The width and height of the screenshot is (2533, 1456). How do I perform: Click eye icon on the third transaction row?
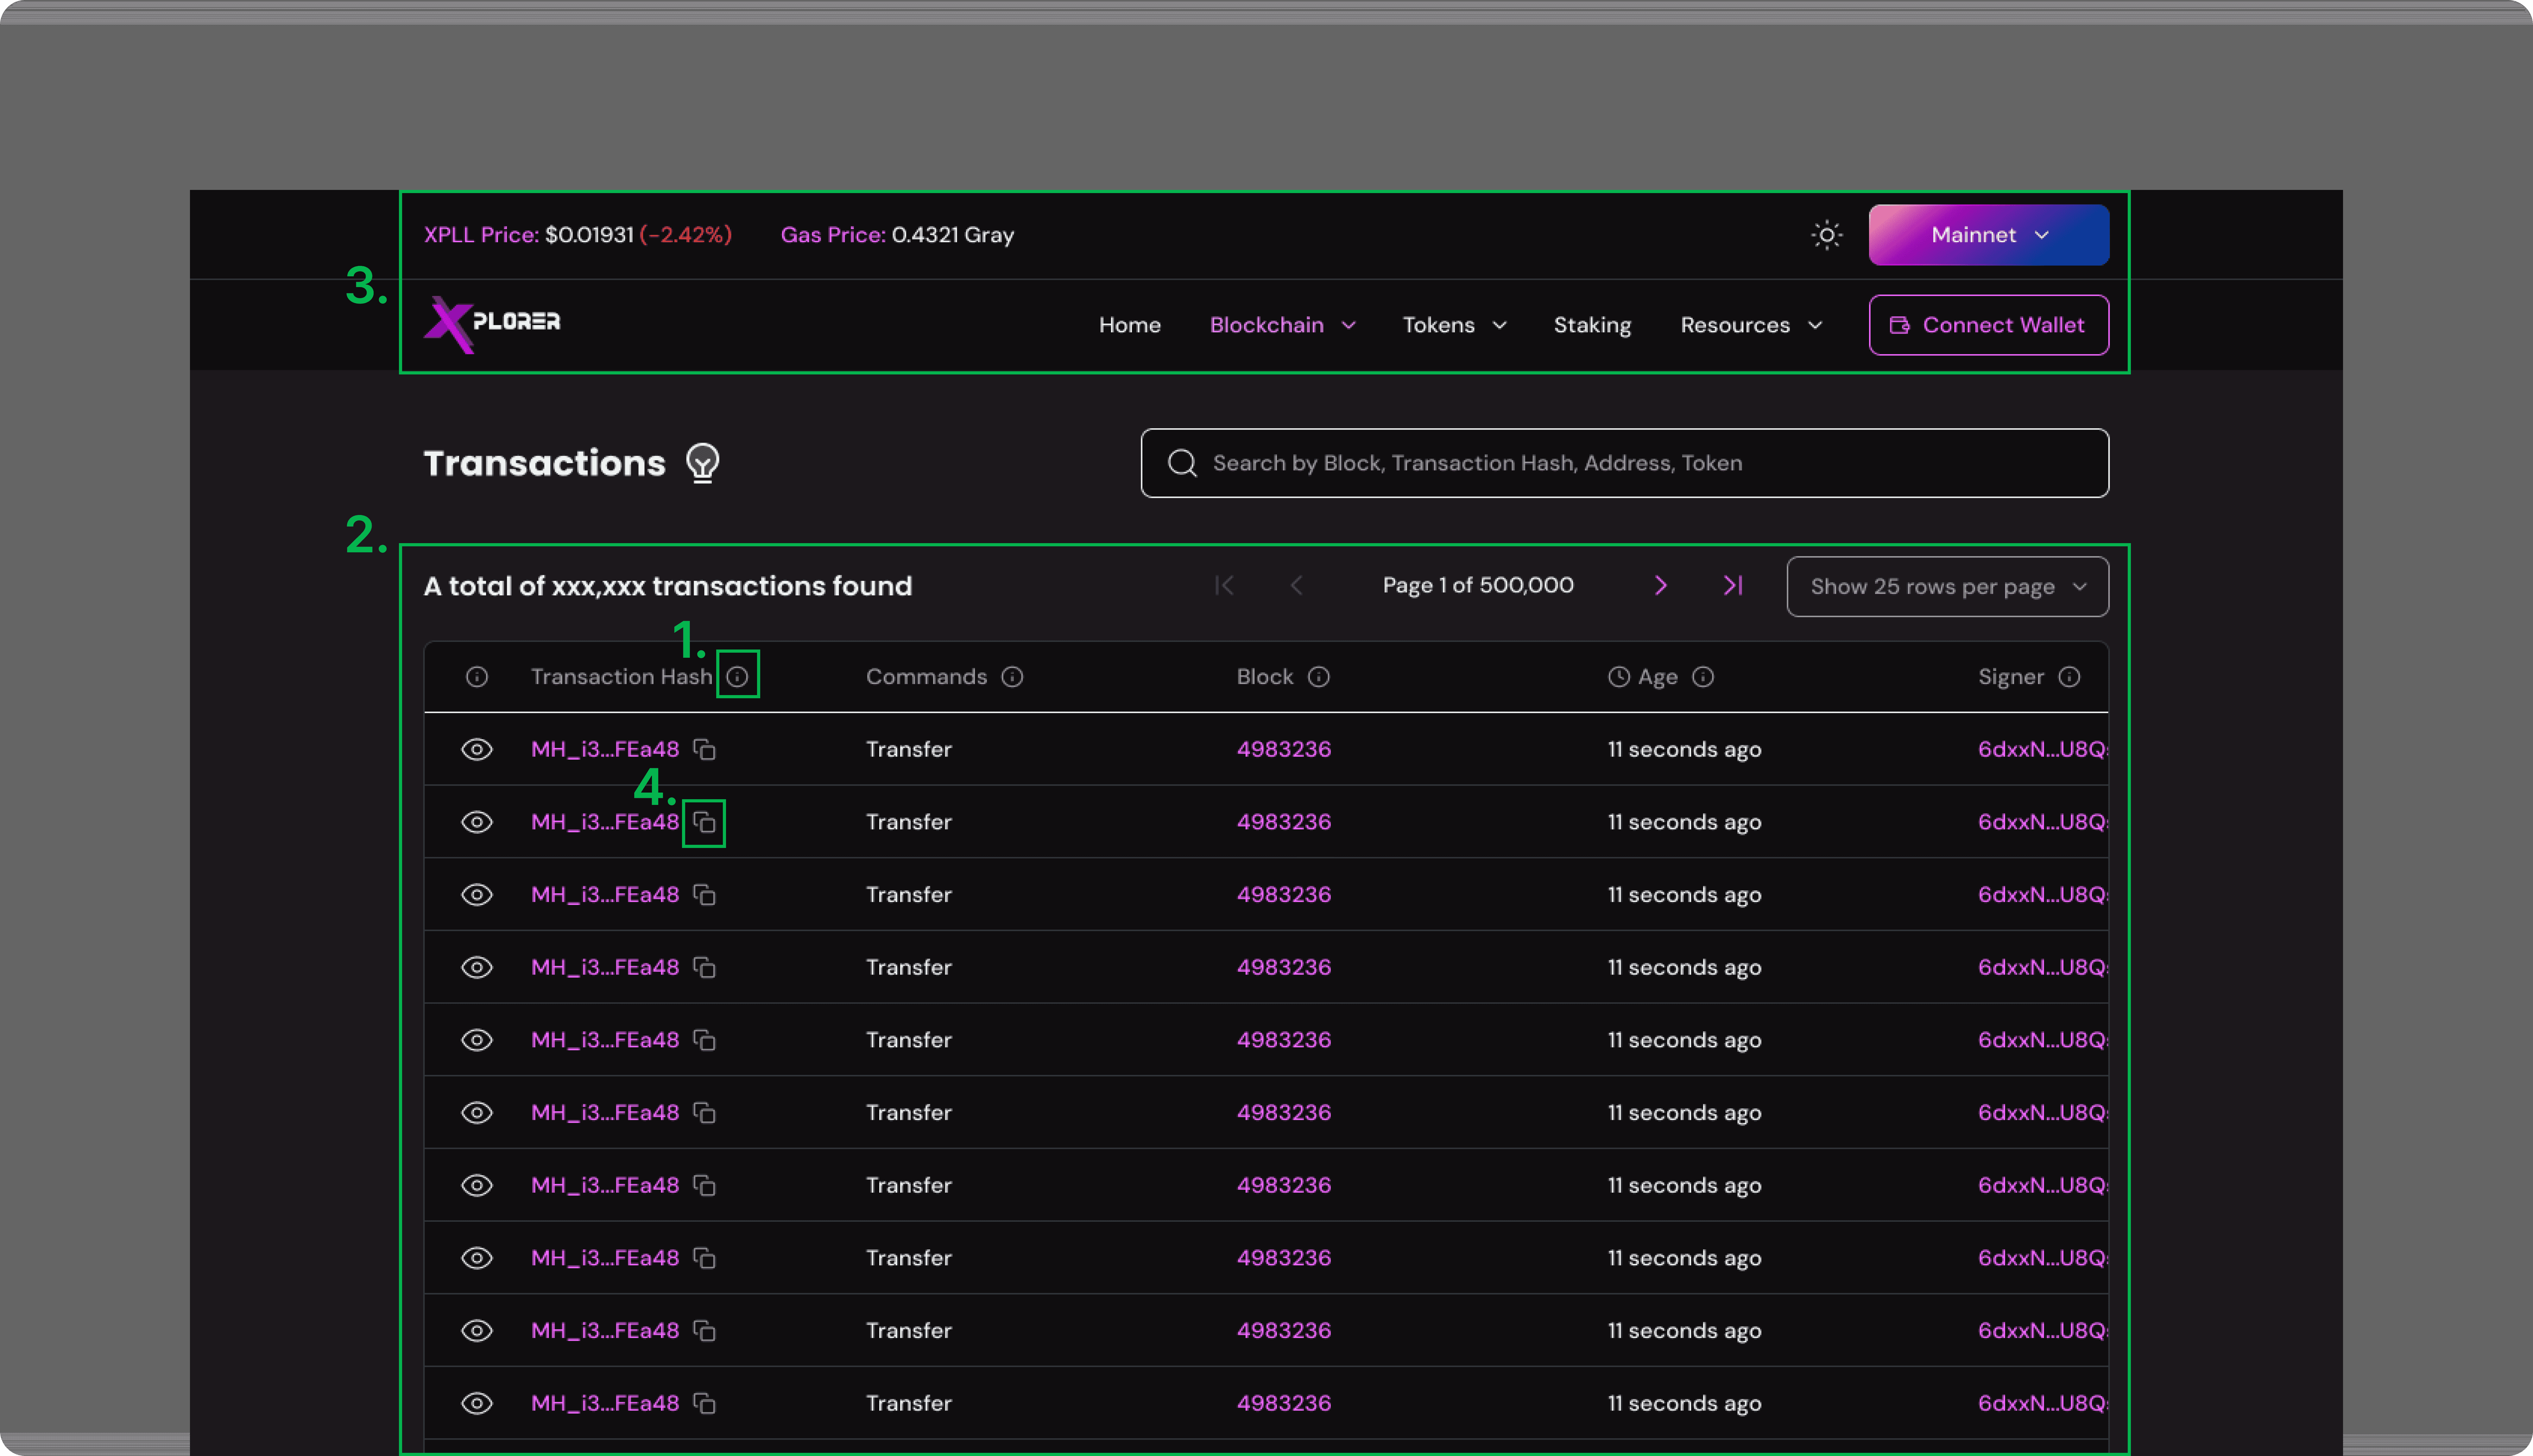point(477,895)
